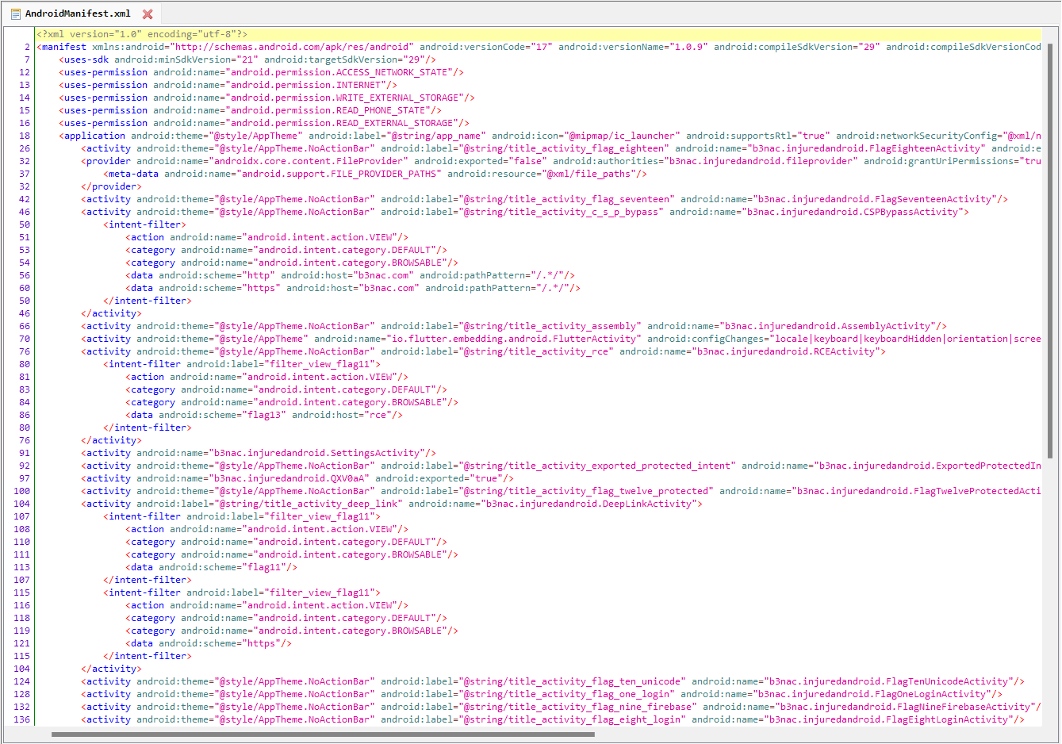
Task: Click the XML file icon on the AndroidManifest tab
Action: point(14,13)
